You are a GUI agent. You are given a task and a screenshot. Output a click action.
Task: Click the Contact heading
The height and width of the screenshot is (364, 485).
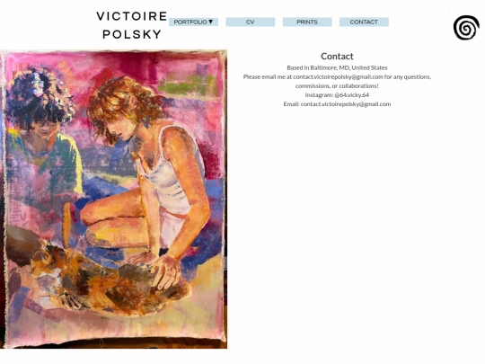click(x=337, y=56)
